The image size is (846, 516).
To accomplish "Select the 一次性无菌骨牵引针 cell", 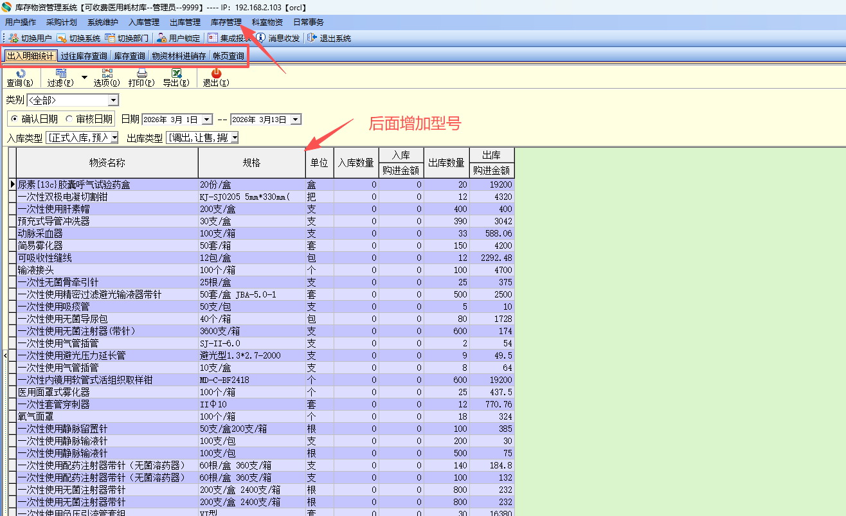I will click(x=107, y=282).
